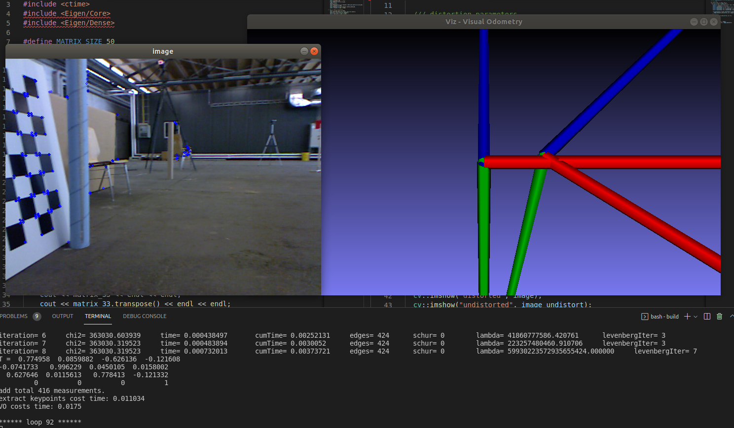Click the iteration= 7 terminal row
The height and width of the screenshot is (428, 734).
332,343
